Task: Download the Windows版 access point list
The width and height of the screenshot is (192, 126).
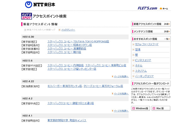Action: (140, 108)
